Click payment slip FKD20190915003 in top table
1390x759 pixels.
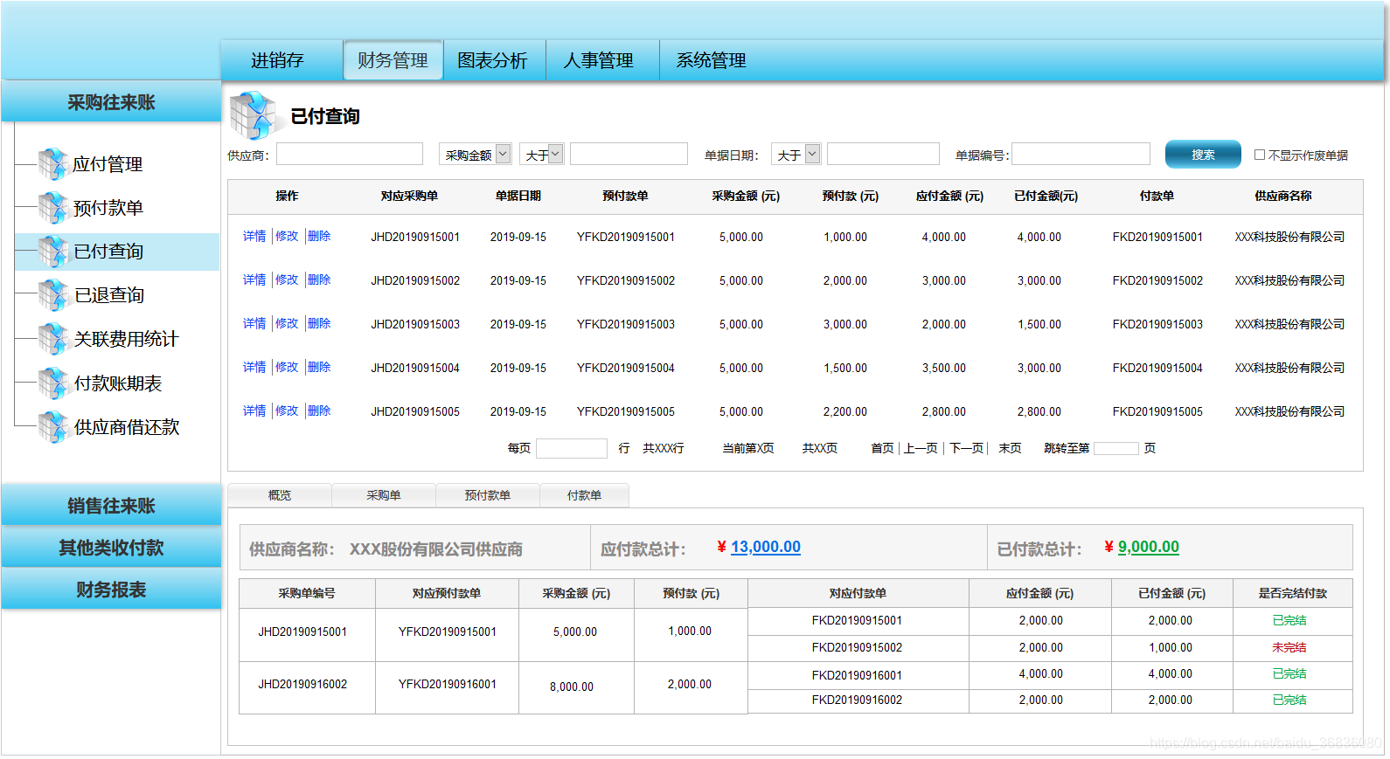click(1157, 324)
